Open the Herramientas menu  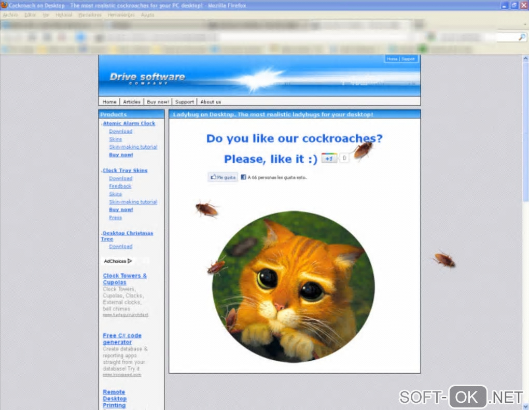coord(121,15)
